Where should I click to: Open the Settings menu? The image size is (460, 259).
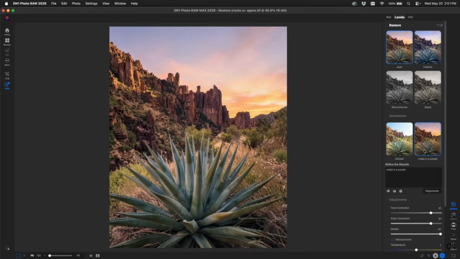[91, 4]
